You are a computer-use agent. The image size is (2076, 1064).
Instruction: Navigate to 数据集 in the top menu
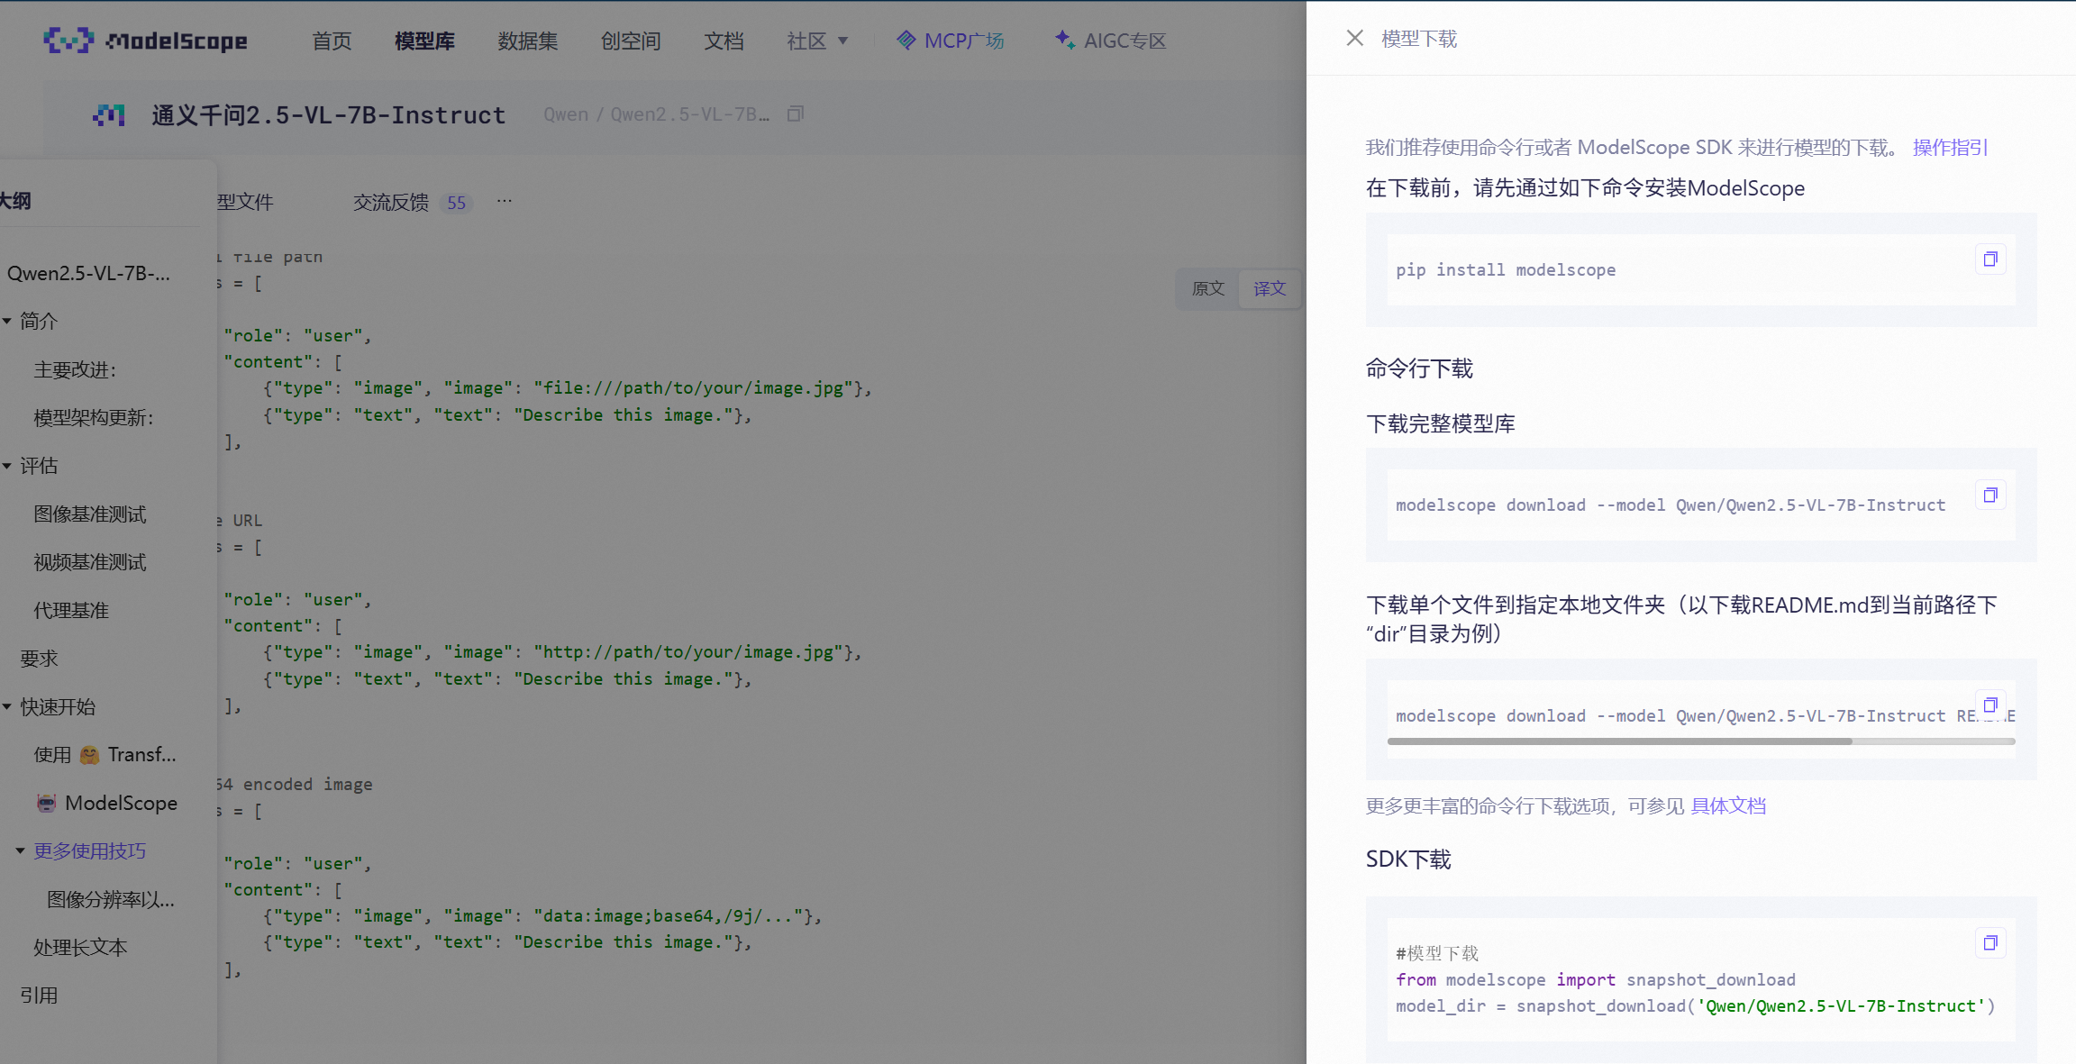(528, 40)
